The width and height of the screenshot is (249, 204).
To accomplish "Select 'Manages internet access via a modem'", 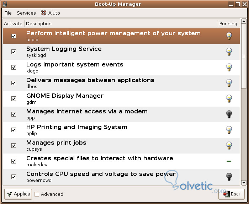I will 87,111.
